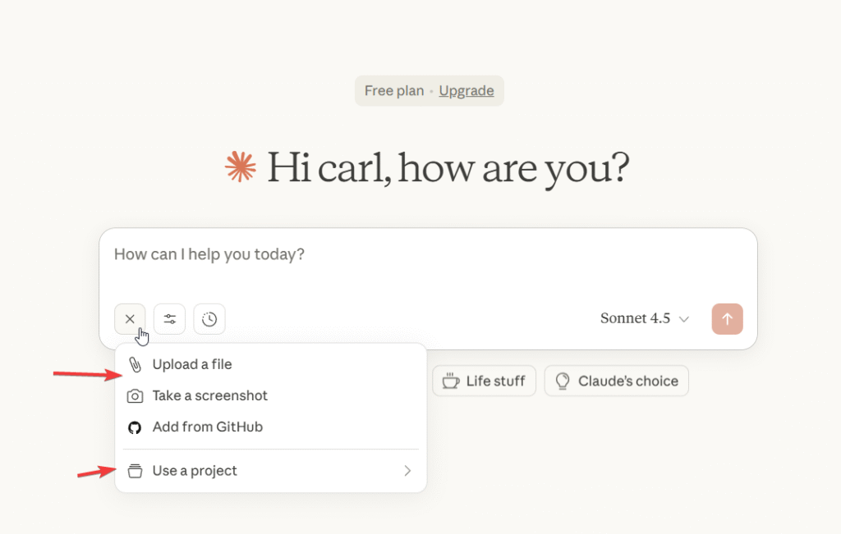841x534 pixels.
Task: Click the GitHub logo icon
Action: click(135, 427)
